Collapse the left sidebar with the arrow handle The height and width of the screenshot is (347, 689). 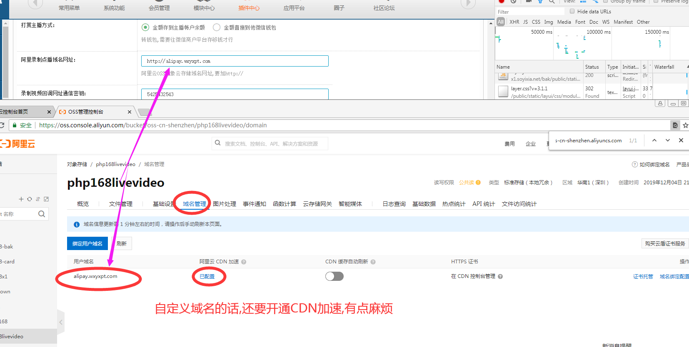pyautogui.click(x=61, y=322)
